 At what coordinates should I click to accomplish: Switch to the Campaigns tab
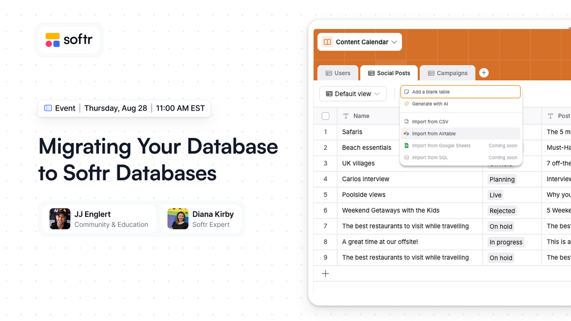[447, 73]
